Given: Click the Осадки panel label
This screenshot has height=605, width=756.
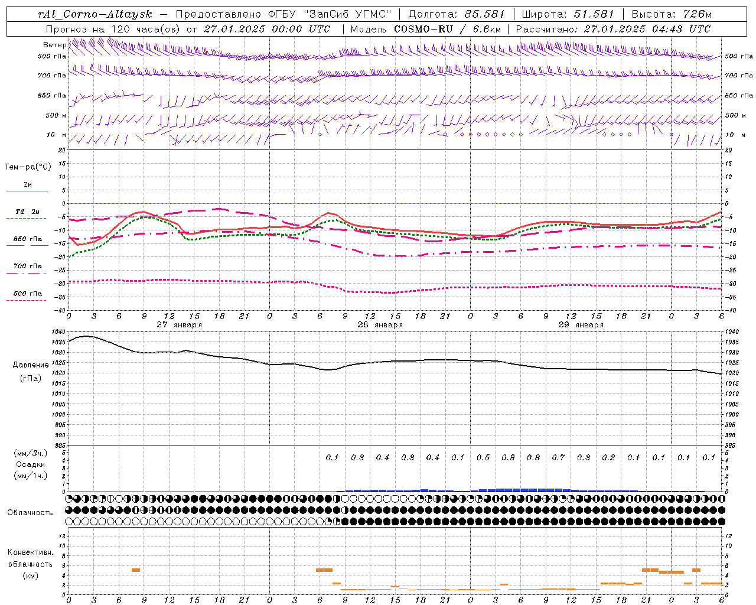Looking at the screenshot, I should click(30, 464).
